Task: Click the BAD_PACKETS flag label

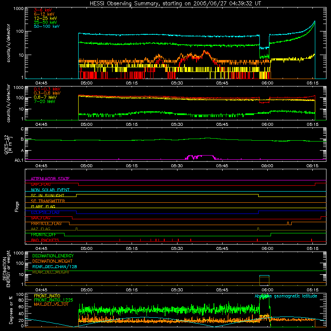Action: click(x=45, y=240)
